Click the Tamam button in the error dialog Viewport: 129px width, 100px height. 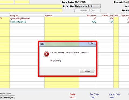click(87, 71)
